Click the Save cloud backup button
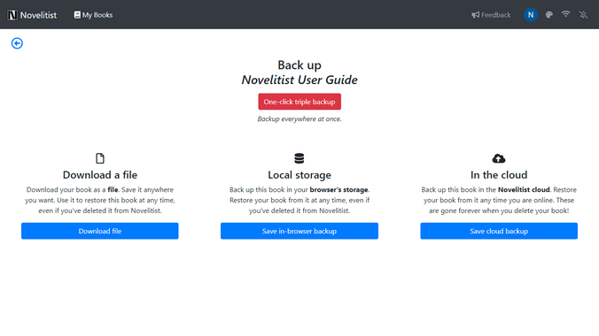The height and width of the screenshot is (336, 599). [499, 231]
